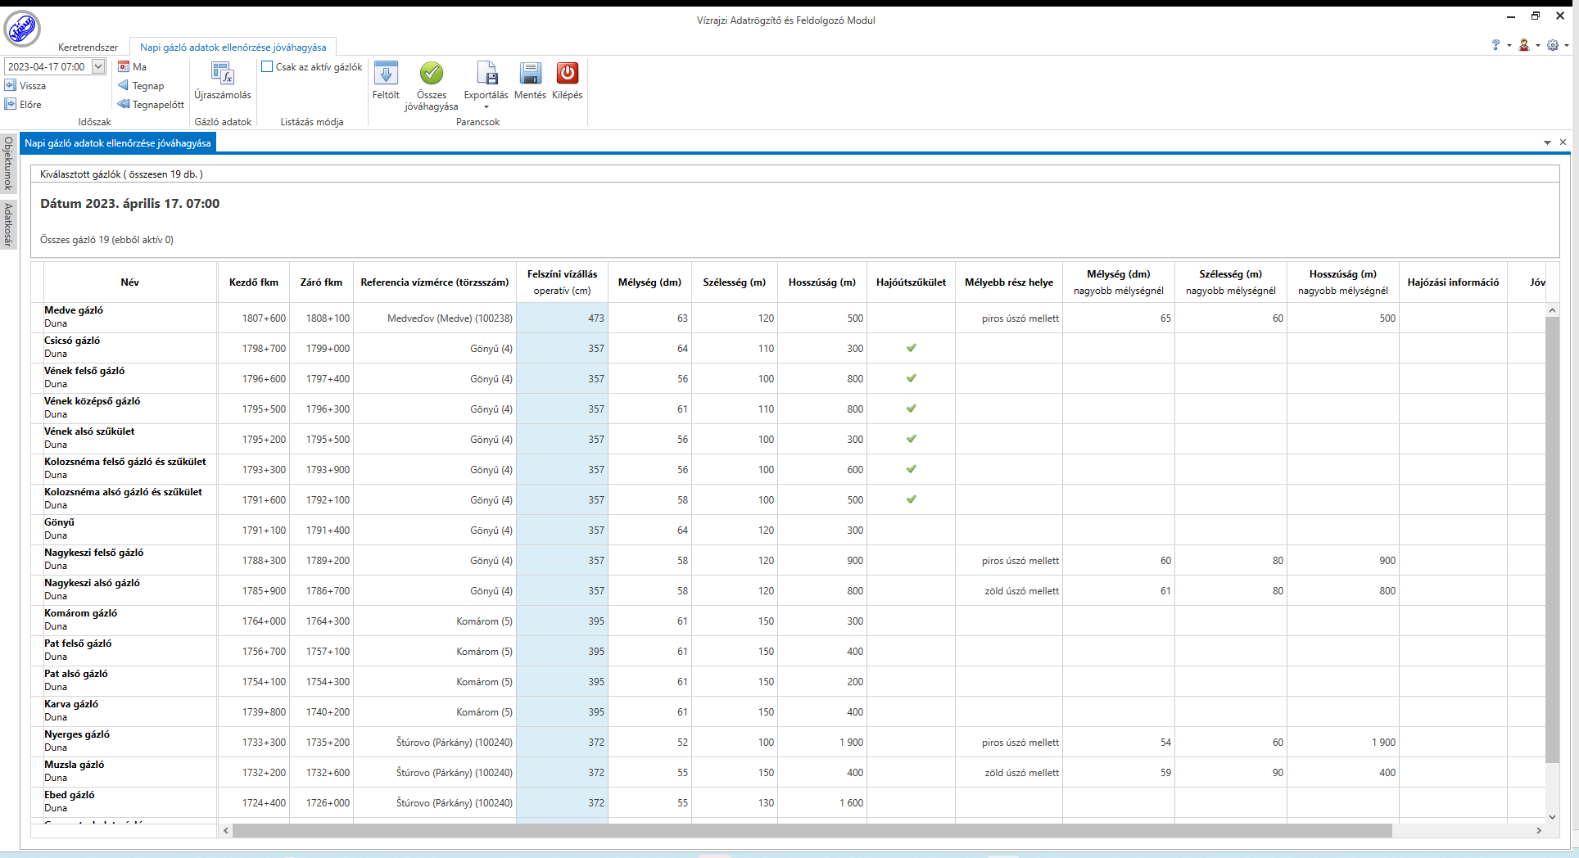Recalculate with the Újraszámolás icon
This screenshot has height=858, width=1579.
(x=223, y=74)
